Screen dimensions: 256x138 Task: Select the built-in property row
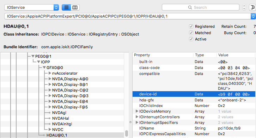click(x=194, y=62)
